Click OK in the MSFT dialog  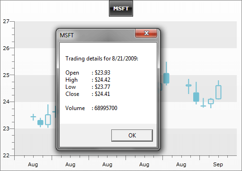tap(132, 136)
